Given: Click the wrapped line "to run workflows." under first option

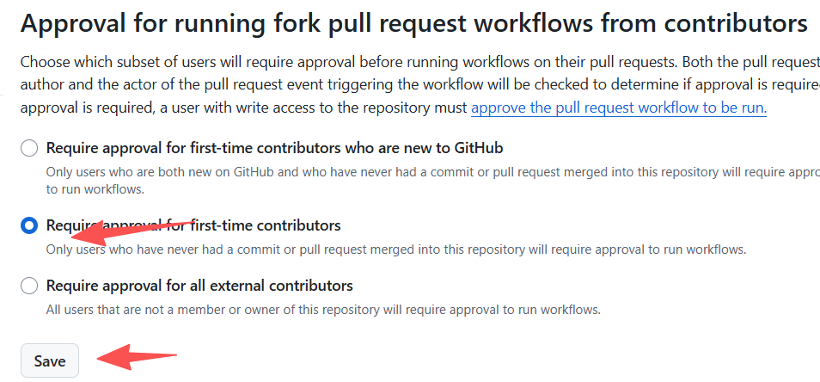Looking at the screenshot, I should 95,189.
